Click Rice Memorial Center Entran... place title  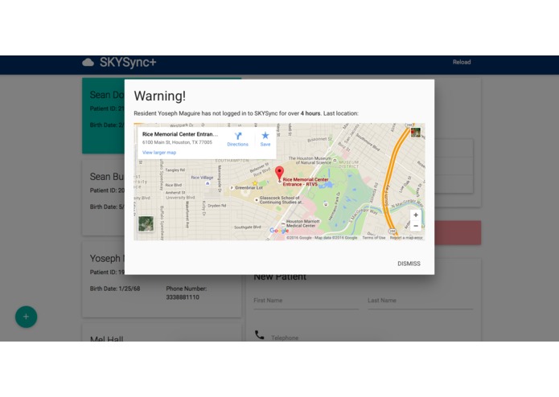pyautogui.click(x=180, y=134)
